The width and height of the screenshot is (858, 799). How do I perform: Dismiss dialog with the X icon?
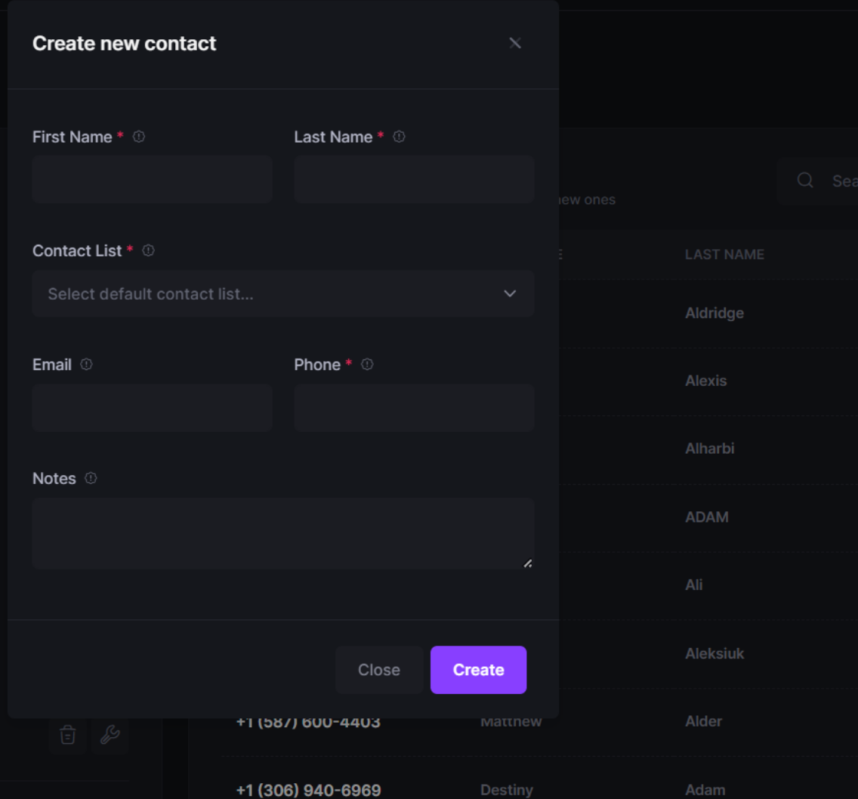coord(515,43)
